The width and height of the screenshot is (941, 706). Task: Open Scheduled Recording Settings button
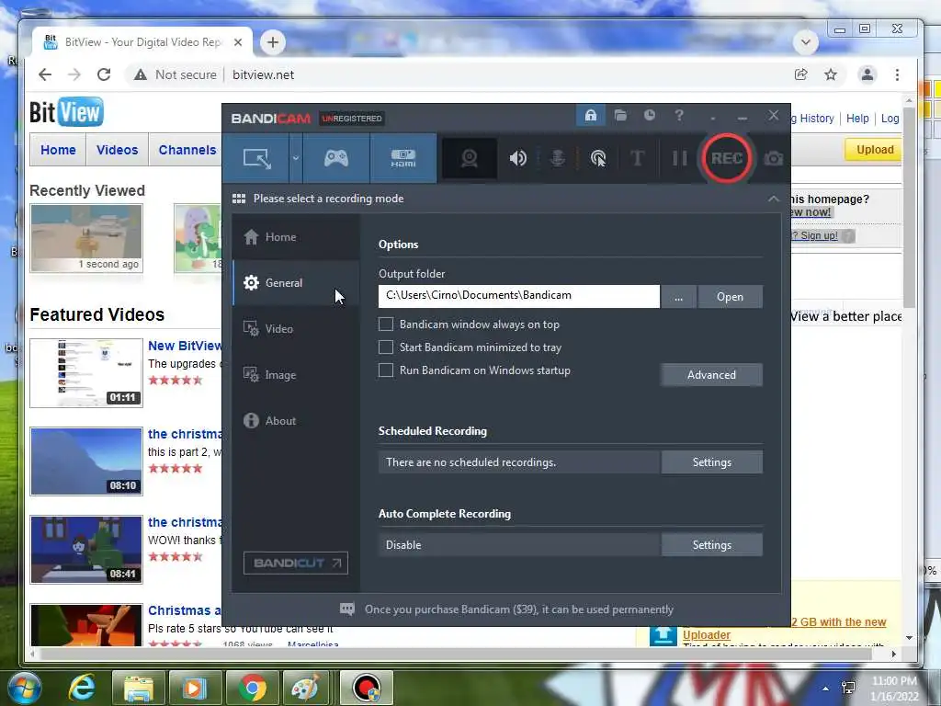tap(712, 462)
